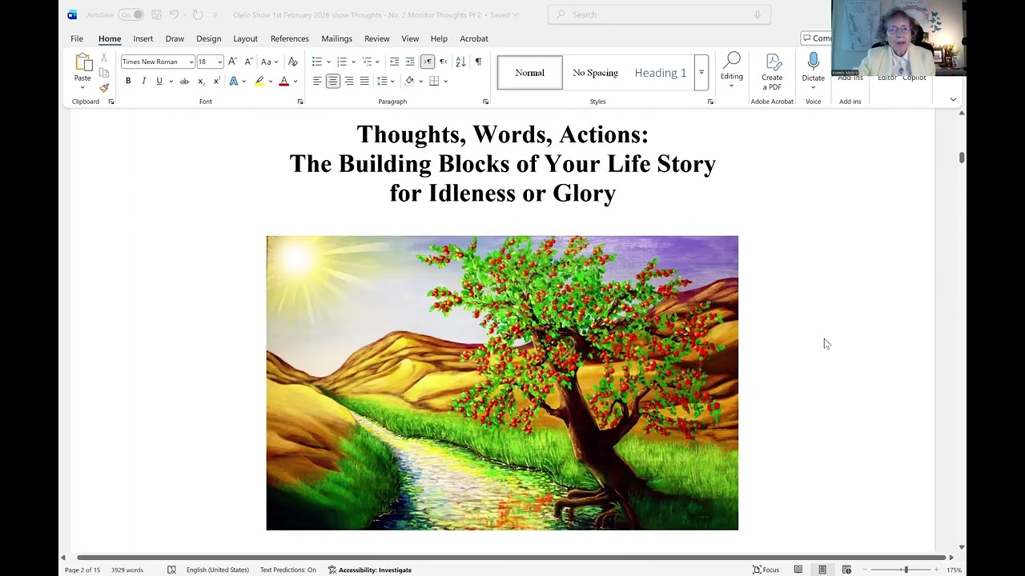
Task: Switch to Read Mode view icon
Action: 798,570
